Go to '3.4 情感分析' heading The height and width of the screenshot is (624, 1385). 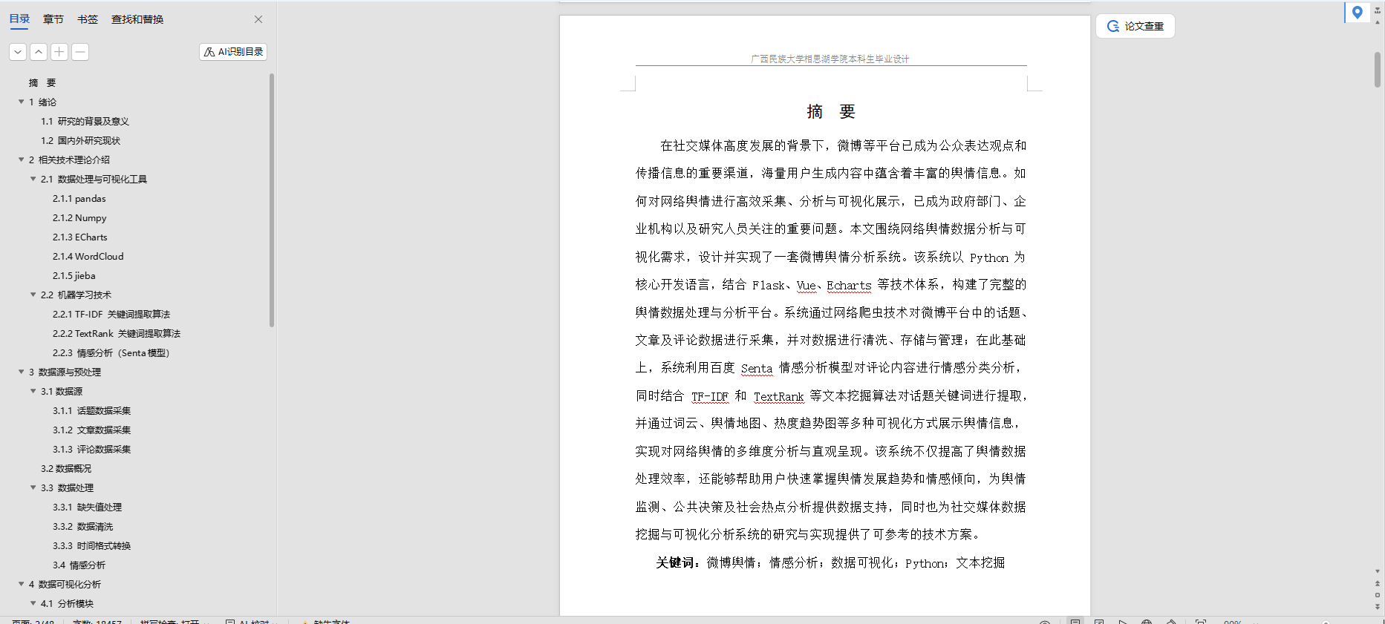click(79, 565)
